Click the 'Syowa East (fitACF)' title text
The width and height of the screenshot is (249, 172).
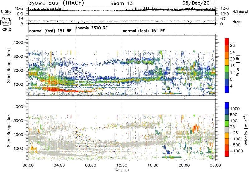[56, 3]
